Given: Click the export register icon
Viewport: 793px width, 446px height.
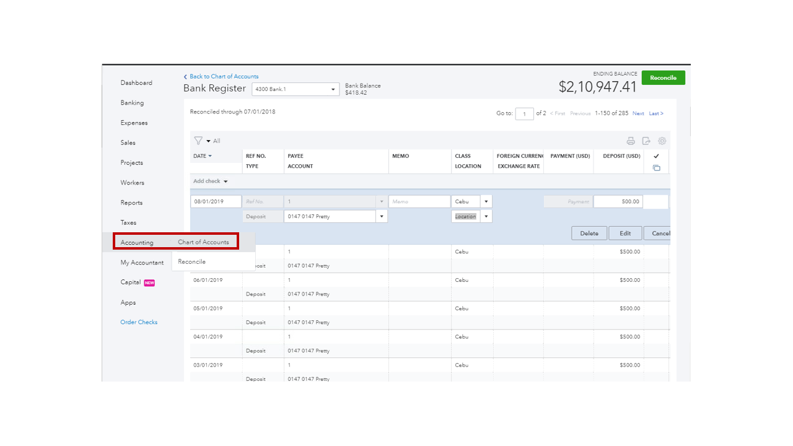Looking at the screenshot, I should coord(646,141).
